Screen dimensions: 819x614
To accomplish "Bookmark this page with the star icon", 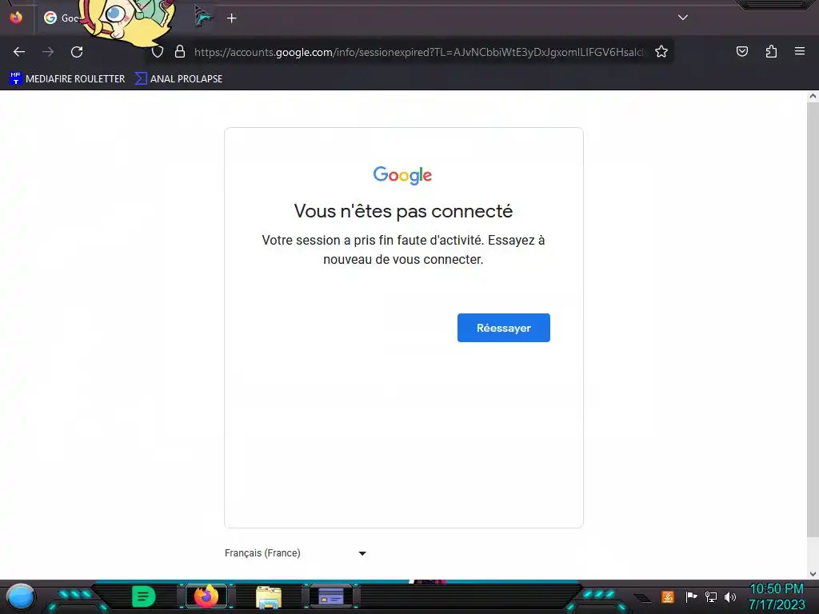I will point(661,52).
